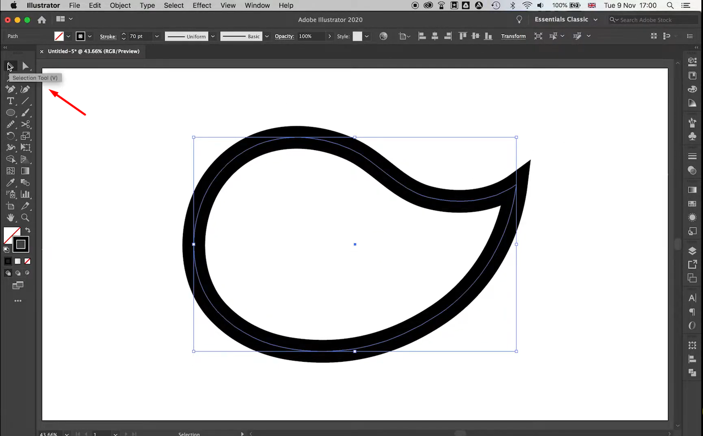The height and width of the screenshot is (436, 703).
Task: Open the Effect menu
Action: pyautogui.click(x=202, y=5)
